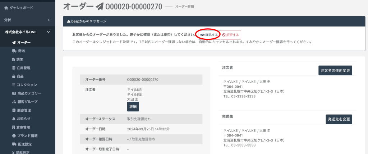Screen dimensions: 368x154
Task: Collapse the 株式会社ネイルLINE sidebar section
Action: (49, 32)
